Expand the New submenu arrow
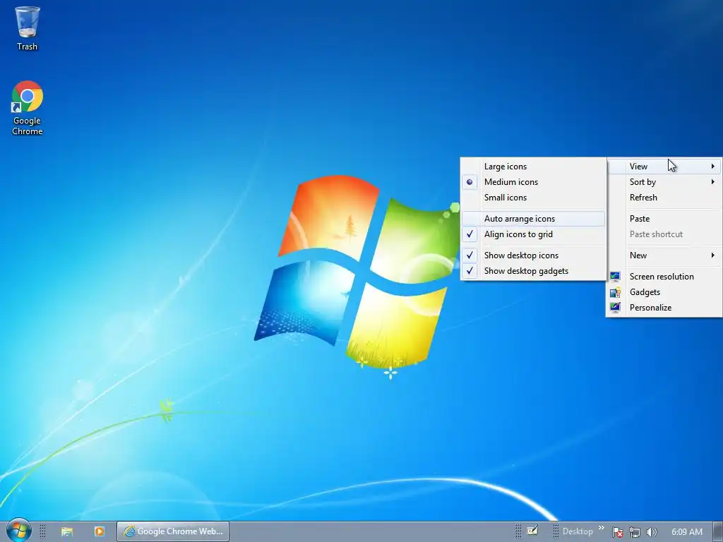723x542 pixels. point(713,255)
